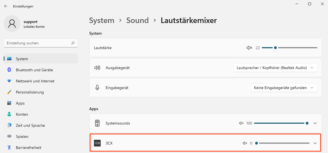Click the support user avatar icon
This screenshot has height=153, width=328.
tap(12, 24)
